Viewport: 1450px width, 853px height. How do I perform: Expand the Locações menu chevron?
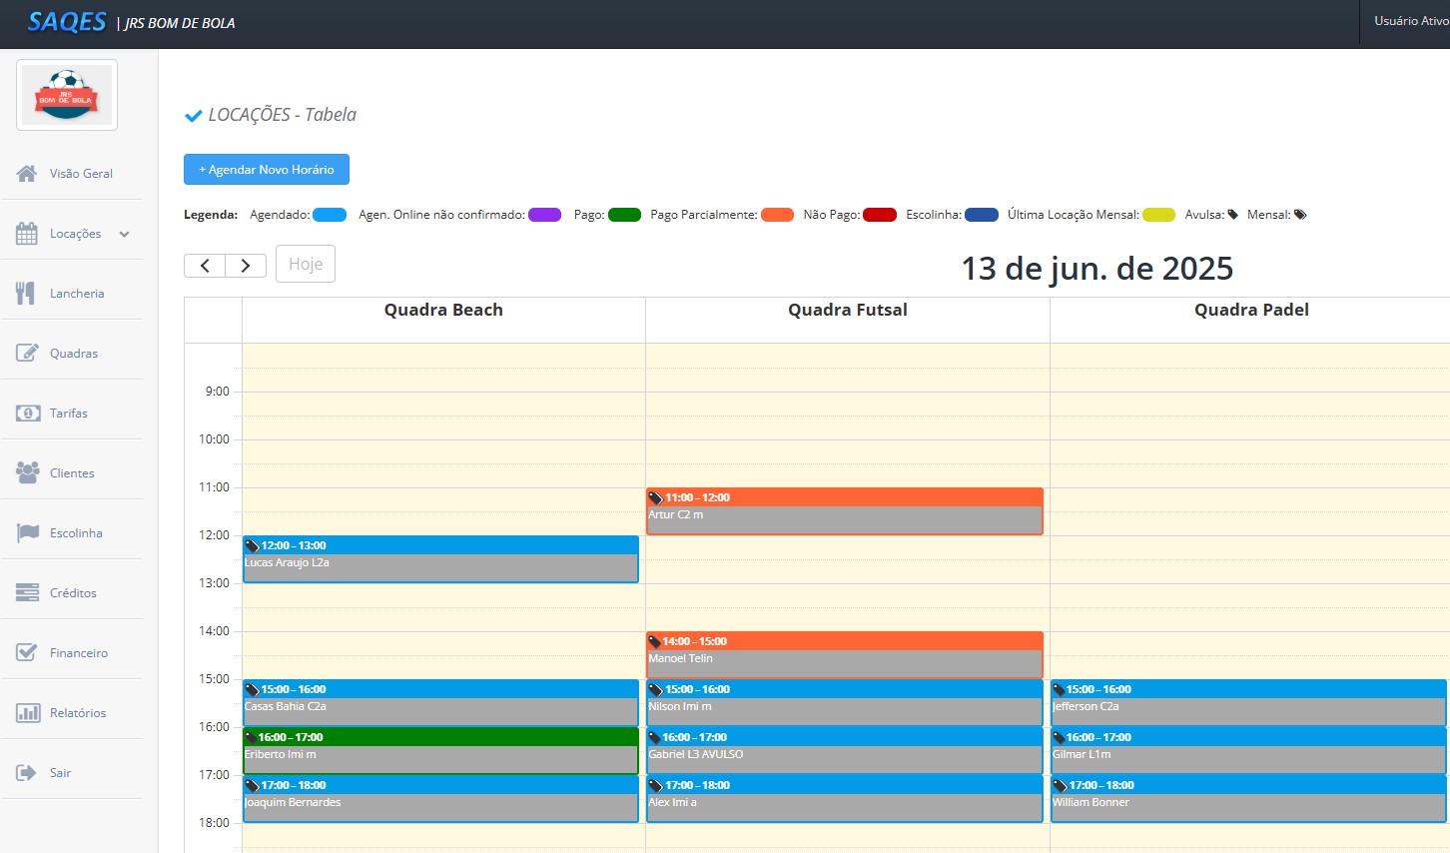[125, 234]
